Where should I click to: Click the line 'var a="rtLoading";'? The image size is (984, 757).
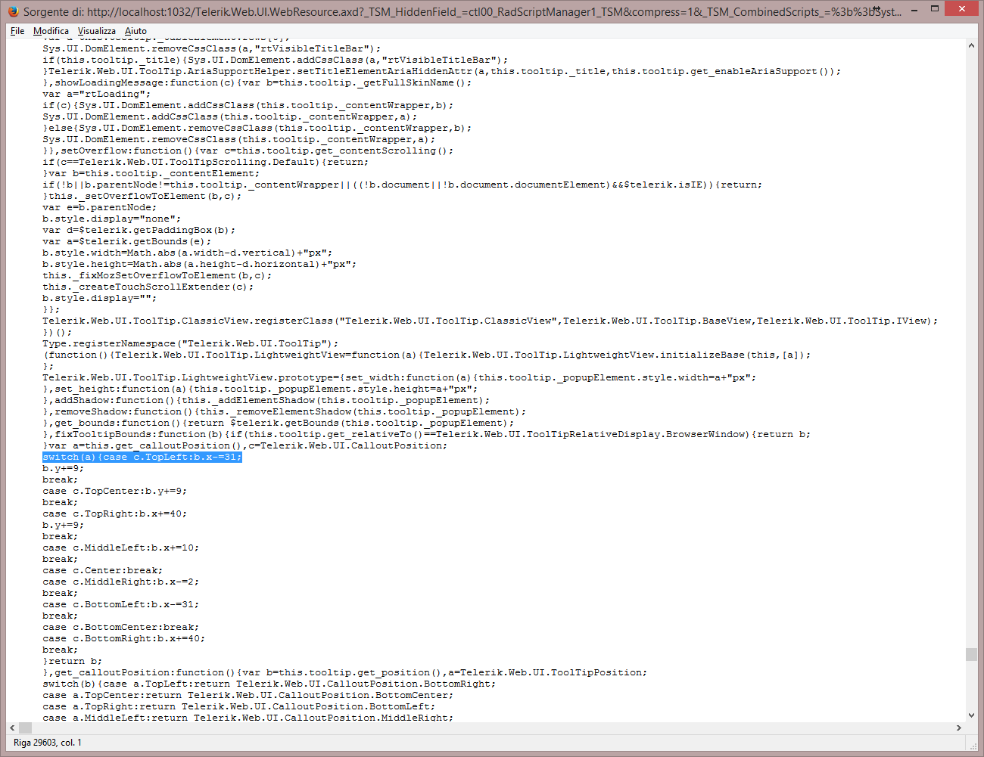click(x=96, y=95)
